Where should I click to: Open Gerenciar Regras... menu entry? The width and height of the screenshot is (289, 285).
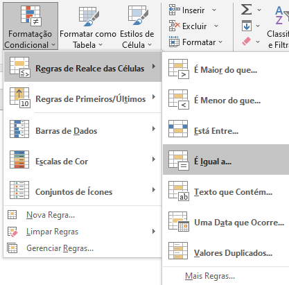82,248
